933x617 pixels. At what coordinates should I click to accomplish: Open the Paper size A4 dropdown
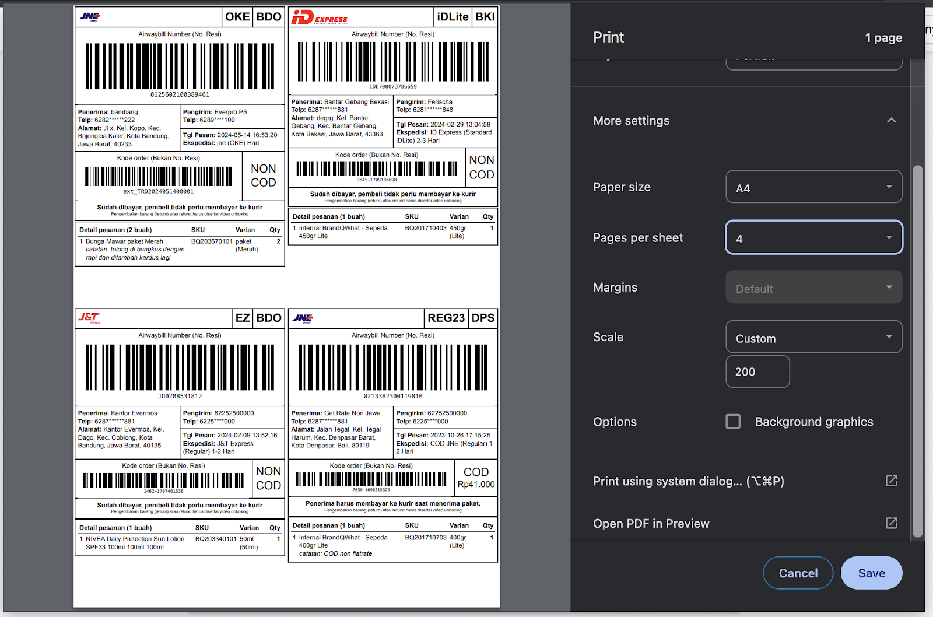click(813, 187)
